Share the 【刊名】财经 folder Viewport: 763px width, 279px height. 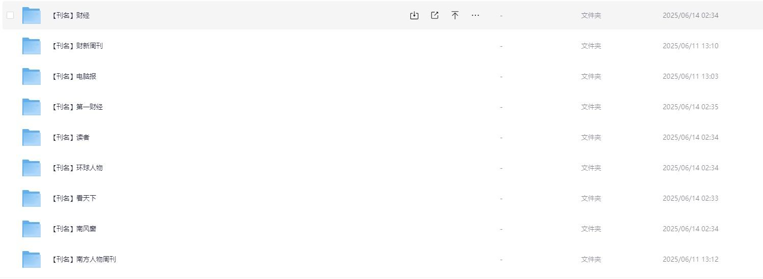click(435, 15)
